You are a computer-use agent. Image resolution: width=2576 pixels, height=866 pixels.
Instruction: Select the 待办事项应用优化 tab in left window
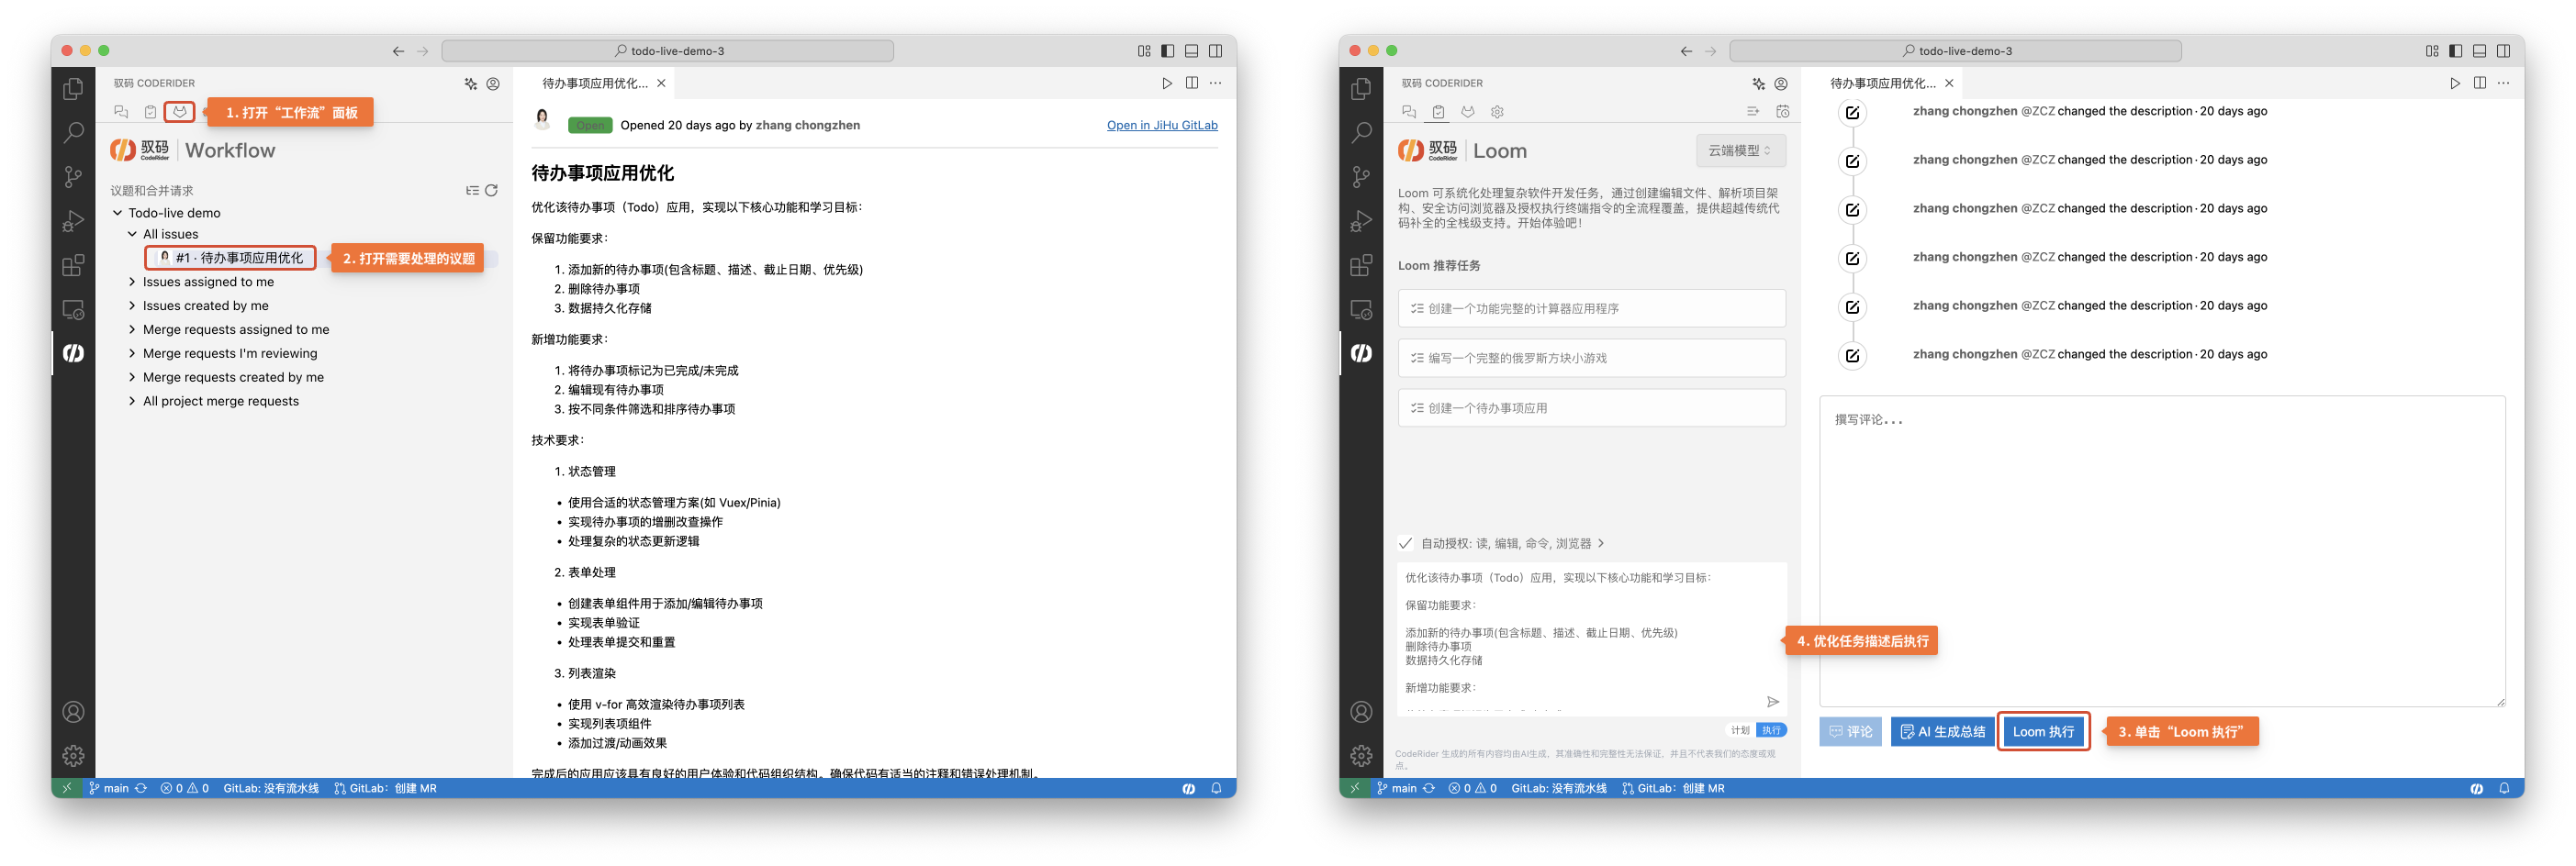(x=595, y=83)
